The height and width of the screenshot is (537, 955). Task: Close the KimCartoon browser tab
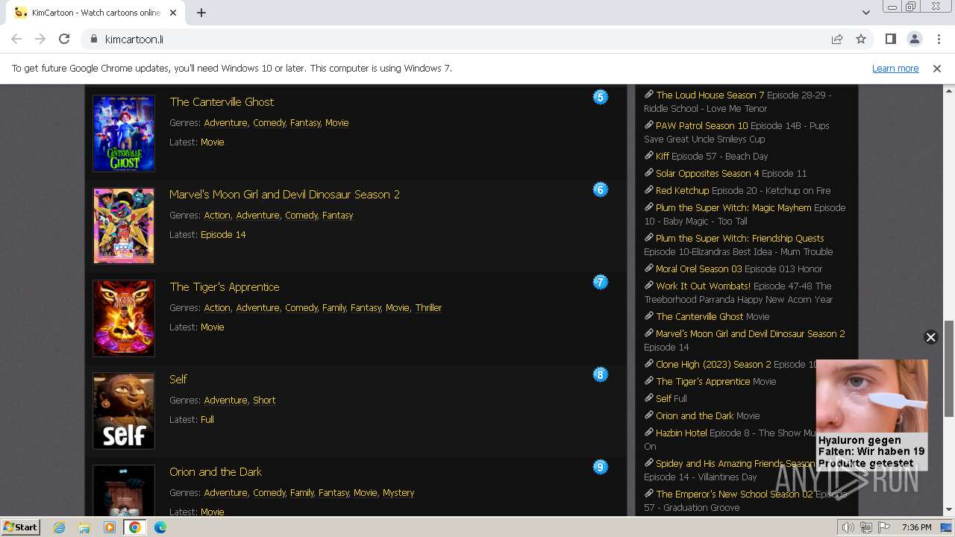click(x=174, y=13)
